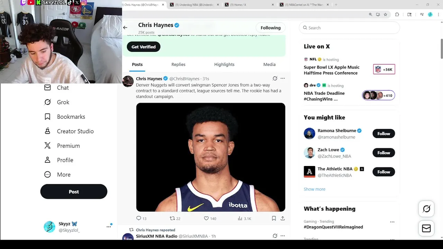Open Grok actions on SiriusXM NBA Radio post

(x=275, y=236)
